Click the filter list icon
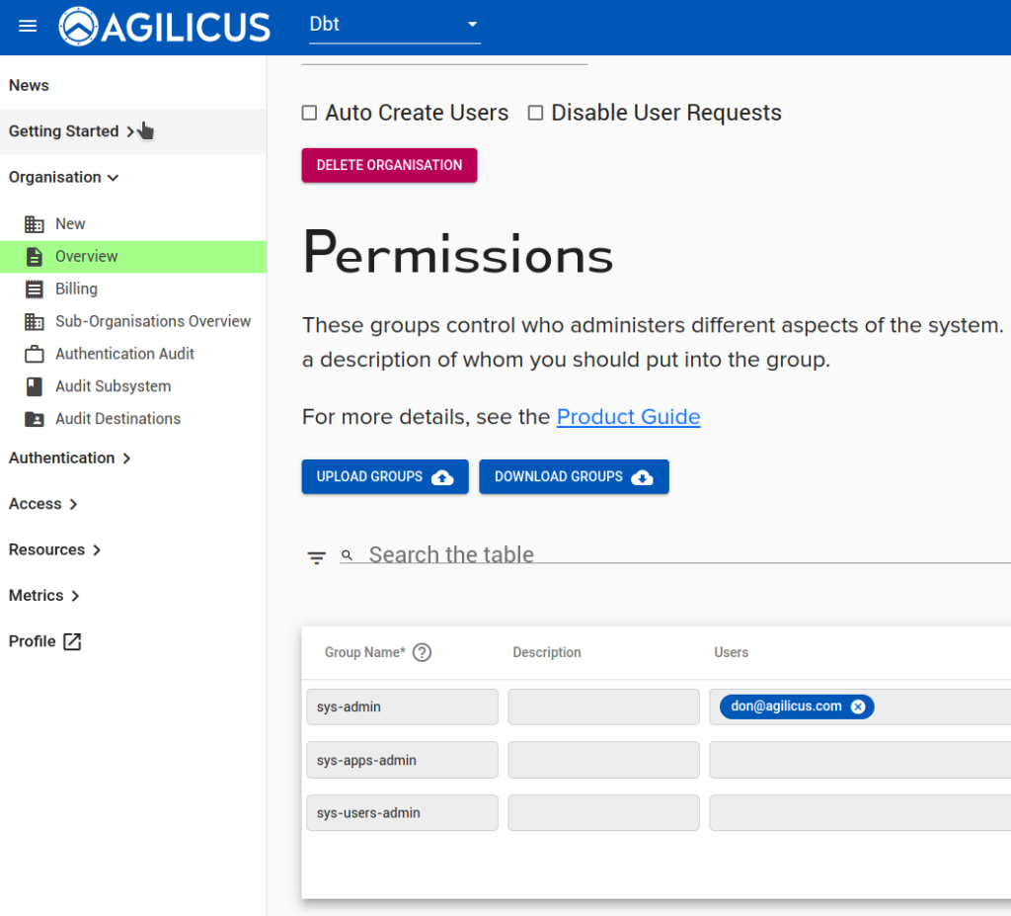1011x916 pixels. pos(316,557)
